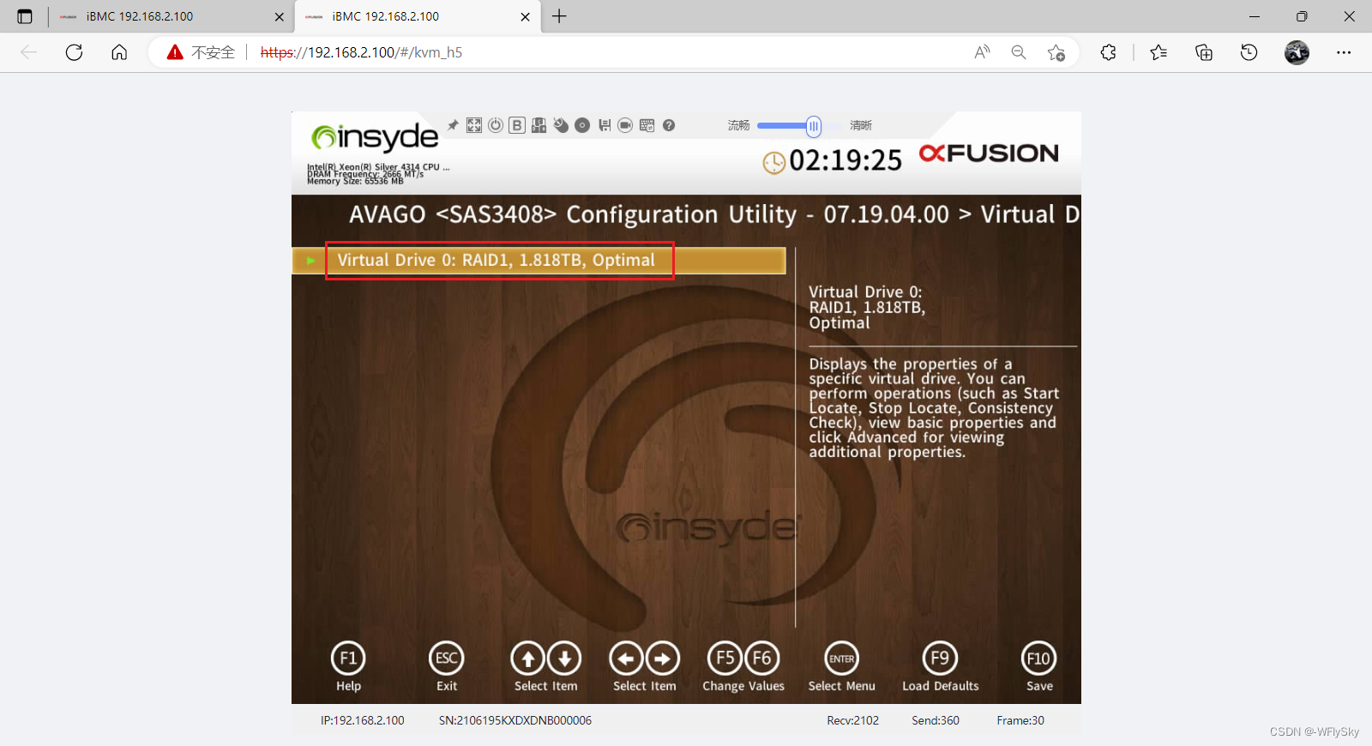Open the help question mark icon
The image size is (1372, 746).
(x=669, y=125)
